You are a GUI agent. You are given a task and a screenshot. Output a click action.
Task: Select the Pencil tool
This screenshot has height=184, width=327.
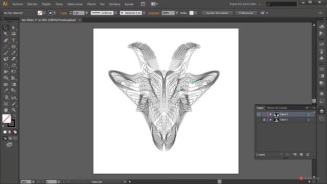14,53
